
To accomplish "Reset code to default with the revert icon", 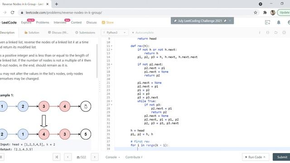I will (x=276, y=33).
